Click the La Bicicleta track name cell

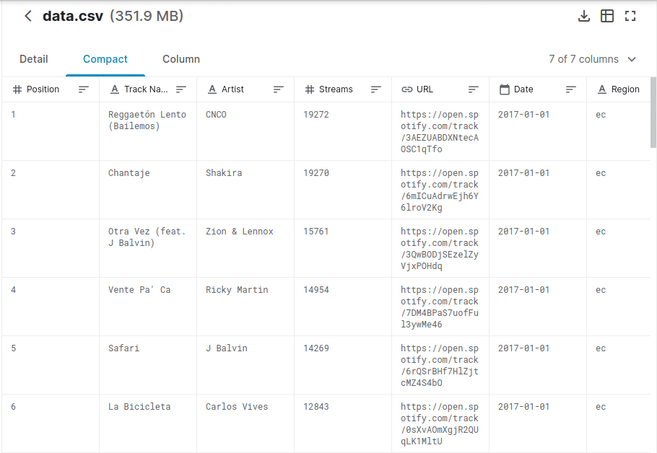coord(139,407)
